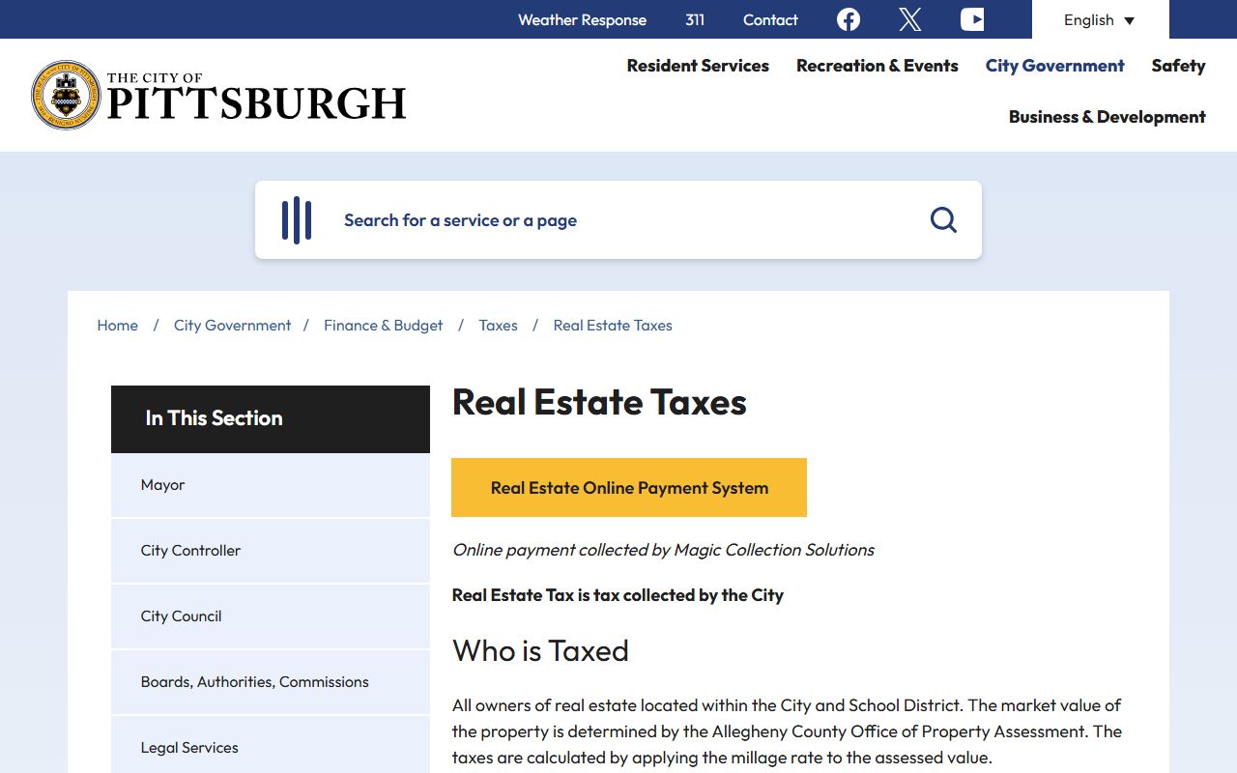
Task: Click City Government breadcrumb link
Action: point(232,326)
